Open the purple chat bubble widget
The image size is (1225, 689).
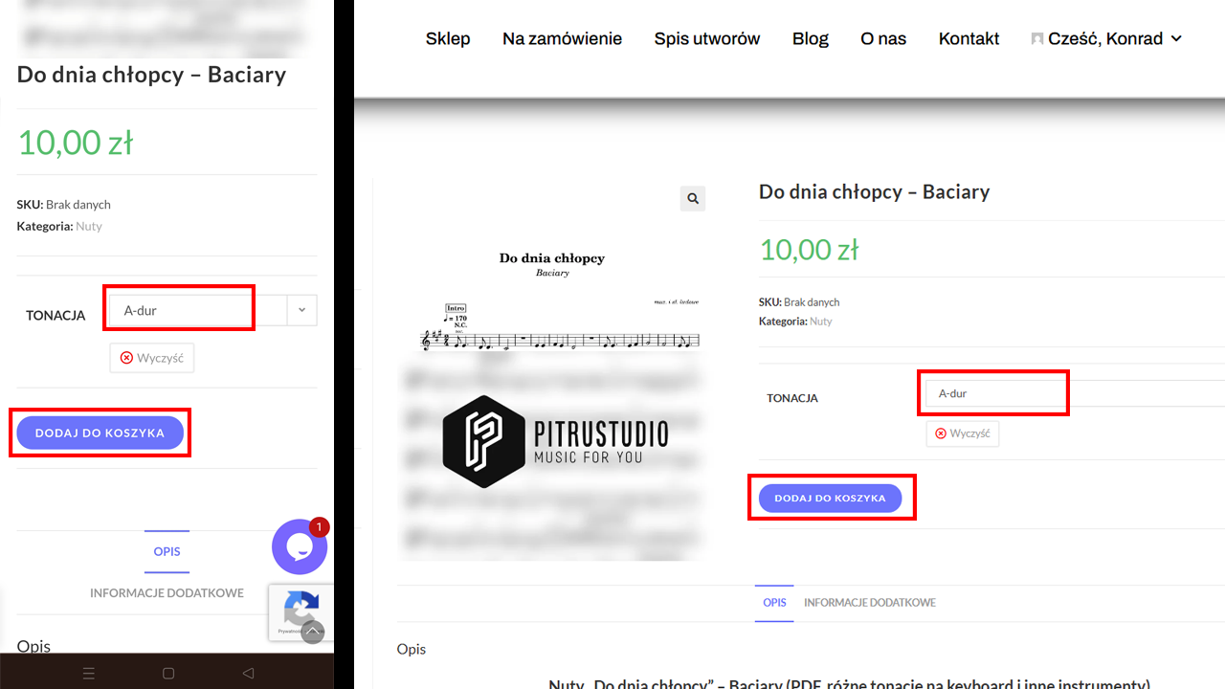click(300, 546)
